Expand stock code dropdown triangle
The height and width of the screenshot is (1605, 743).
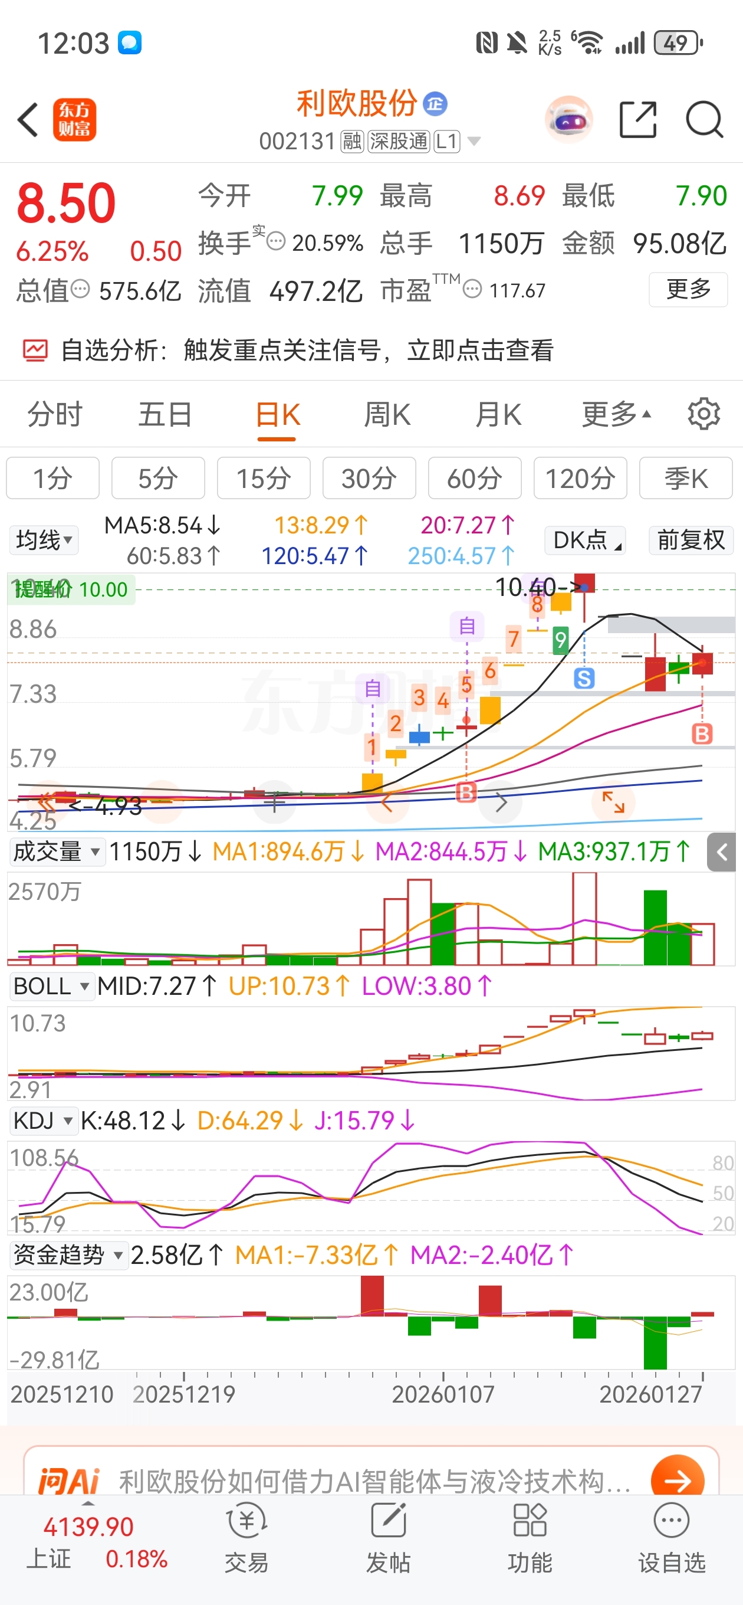pos(474,142)
